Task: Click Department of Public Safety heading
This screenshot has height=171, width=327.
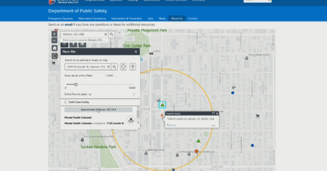Action: (x=78, y=11)
